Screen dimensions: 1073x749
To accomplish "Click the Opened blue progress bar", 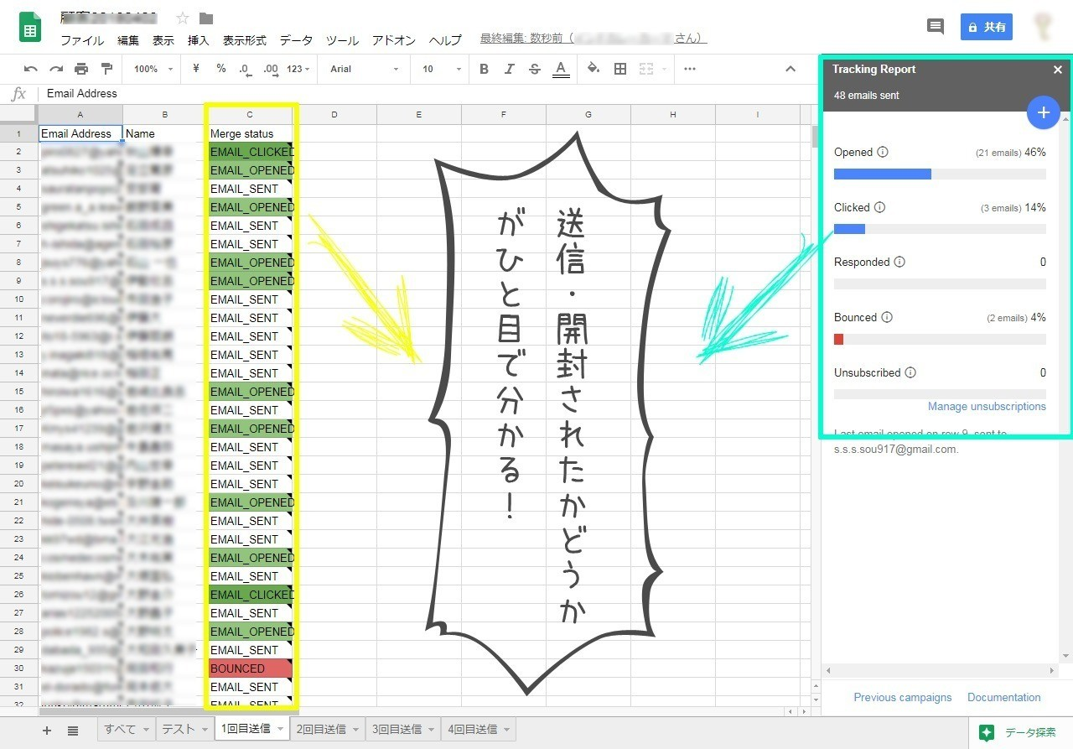I will (x=882, y=174).
